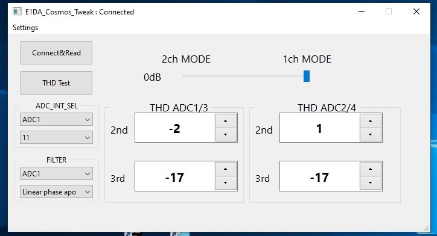The image size is (437, 236).
Task: Increase THD ADC1/3 3rd value with up arrow
Action: pyautogui.click(x=226, y=169)
